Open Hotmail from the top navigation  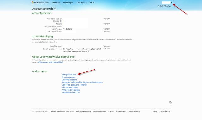tap(56, 3)
